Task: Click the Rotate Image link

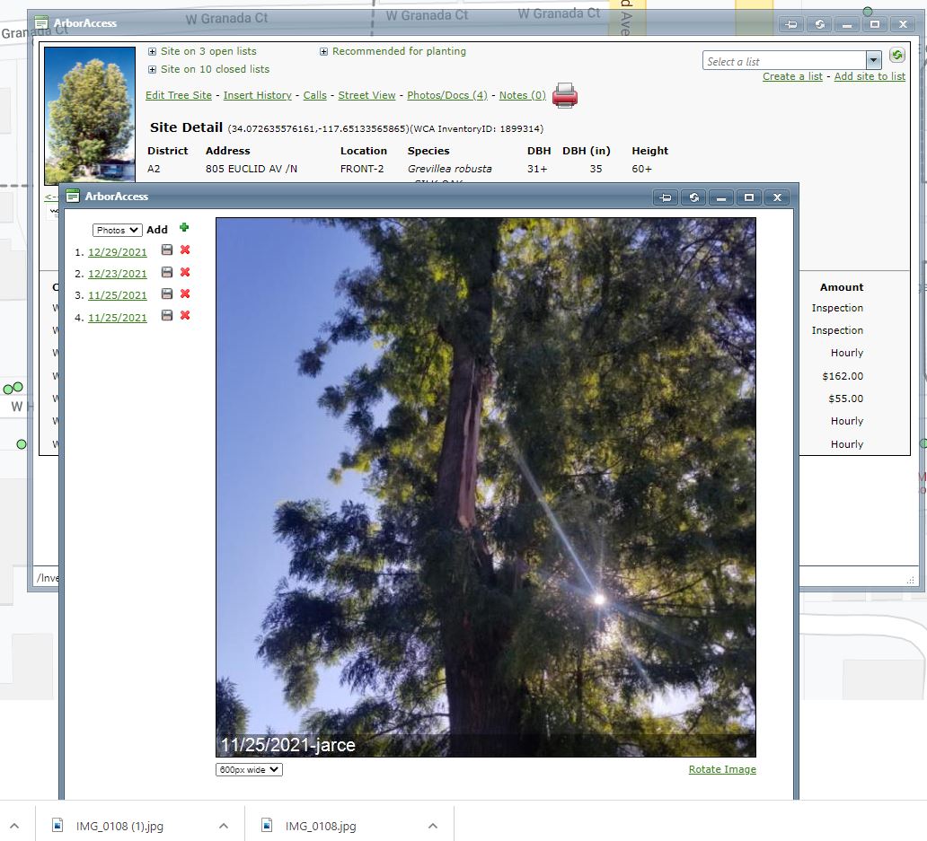Action: 722,769
